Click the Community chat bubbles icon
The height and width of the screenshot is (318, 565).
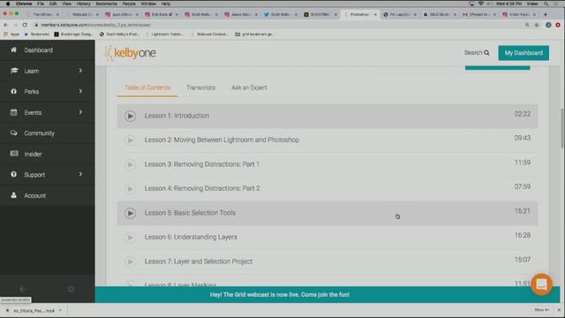14,132
